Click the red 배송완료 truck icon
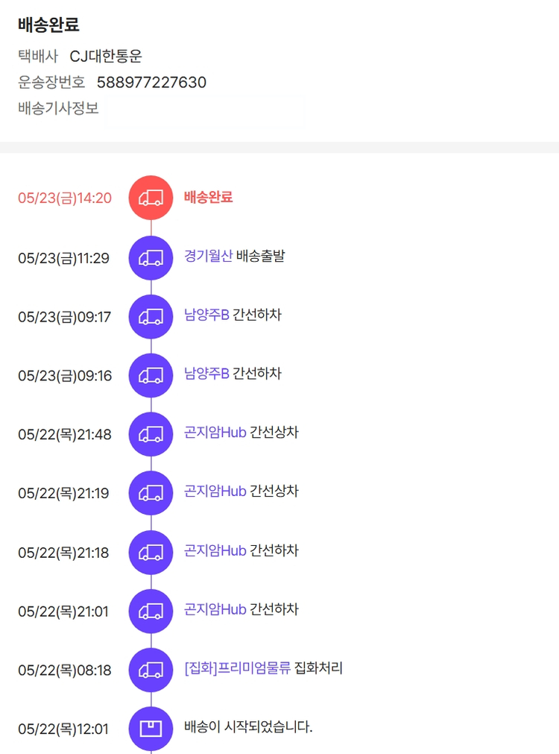 click(151, 198)
